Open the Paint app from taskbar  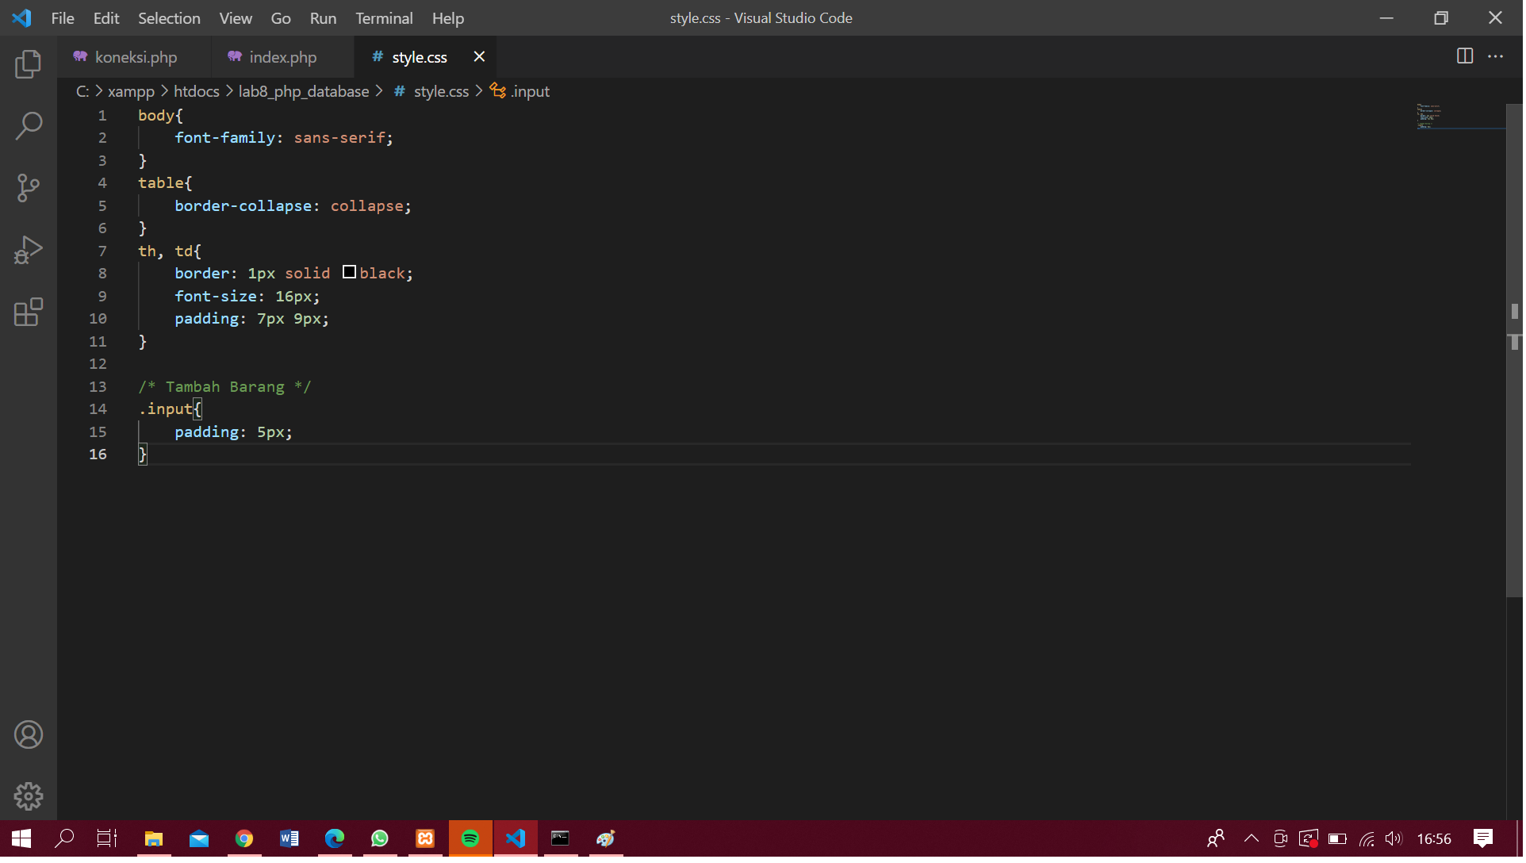click(607, 840)
